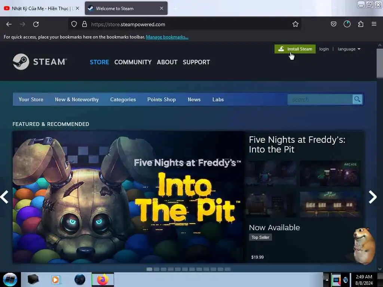Open the media player taskbar icon

click(x=55, y=280)
